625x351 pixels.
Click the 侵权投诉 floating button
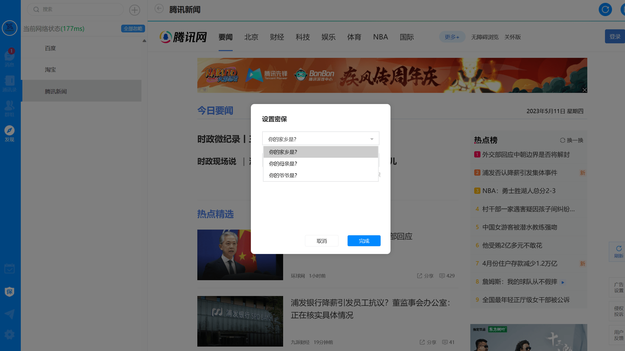click(x=619, y=311)
